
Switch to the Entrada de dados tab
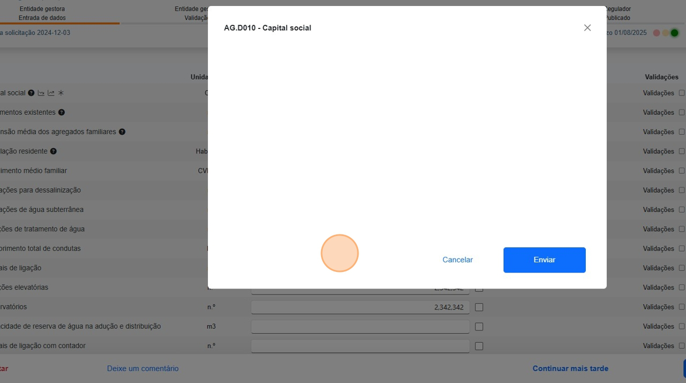[42, 17]
